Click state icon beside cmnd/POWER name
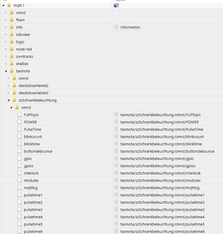The image size is (223, 234). [116, 122]
